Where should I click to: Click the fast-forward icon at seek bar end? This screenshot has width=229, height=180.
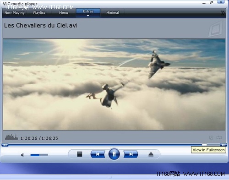point(224,145)
